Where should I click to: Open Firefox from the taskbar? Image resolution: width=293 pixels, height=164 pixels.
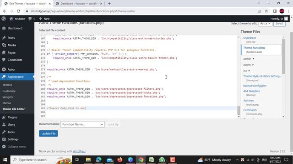click(x=120, y=160)
